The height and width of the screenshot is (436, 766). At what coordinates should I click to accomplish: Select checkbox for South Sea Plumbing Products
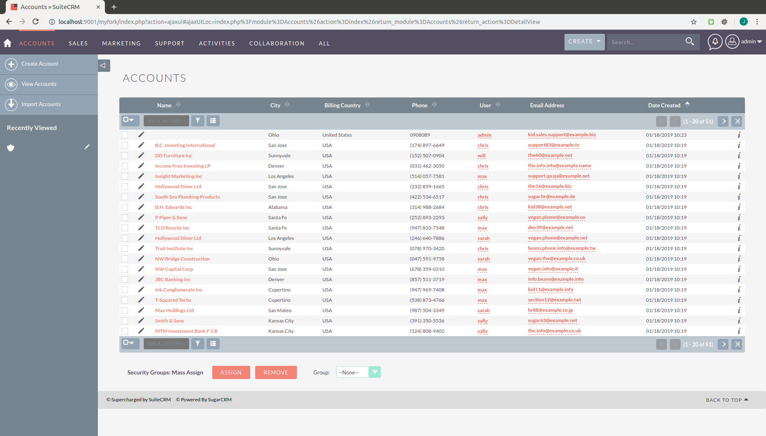click(125, 197)
